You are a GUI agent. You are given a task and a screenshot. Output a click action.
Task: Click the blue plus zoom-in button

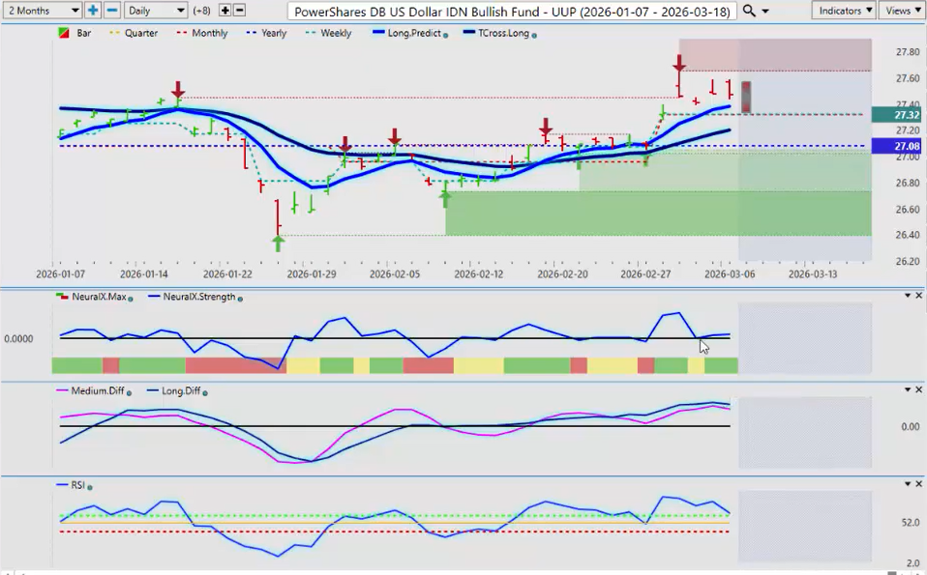[93, 11]
